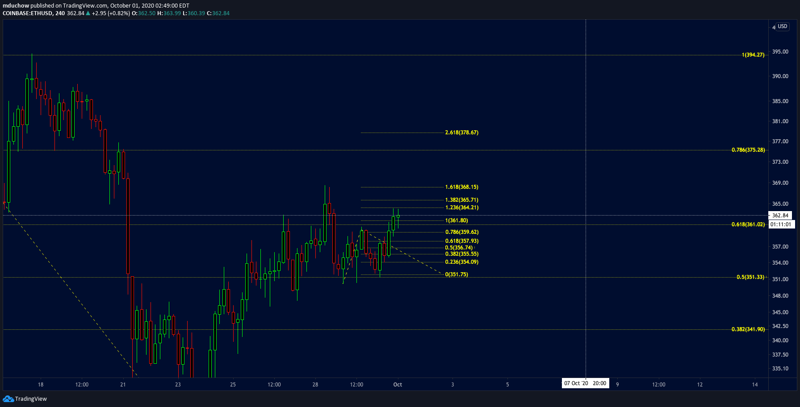Click the 385.00 price axis label
800x407 pixels.
(780, 101)
